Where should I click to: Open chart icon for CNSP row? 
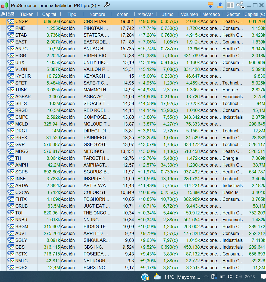(11, 21)
